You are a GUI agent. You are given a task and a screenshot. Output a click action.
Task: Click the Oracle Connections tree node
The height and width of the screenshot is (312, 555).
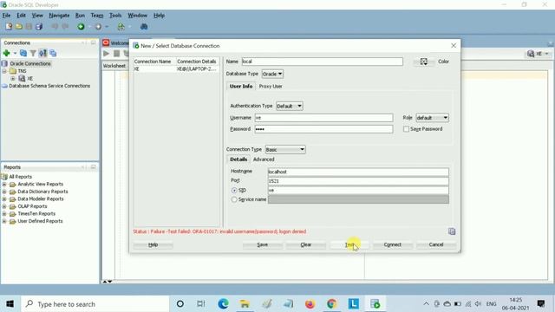[x=30, y=63]
